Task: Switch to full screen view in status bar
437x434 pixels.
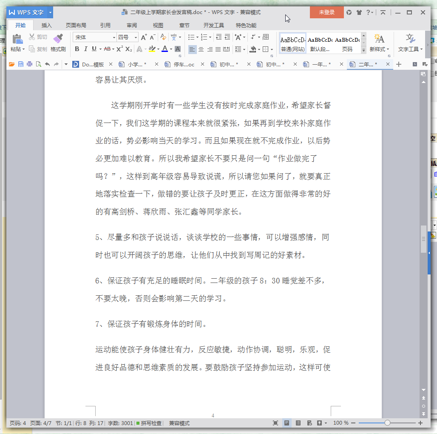Action: point(275,423)
